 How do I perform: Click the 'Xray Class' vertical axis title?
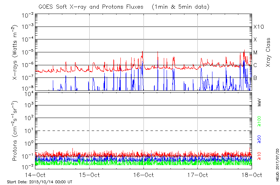click(x=268, y=52)
